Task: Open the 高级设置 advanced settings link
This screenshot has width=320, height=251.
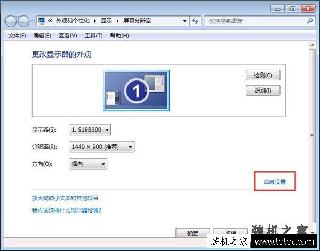Action: pyautogui.click(x=275, y=182)
